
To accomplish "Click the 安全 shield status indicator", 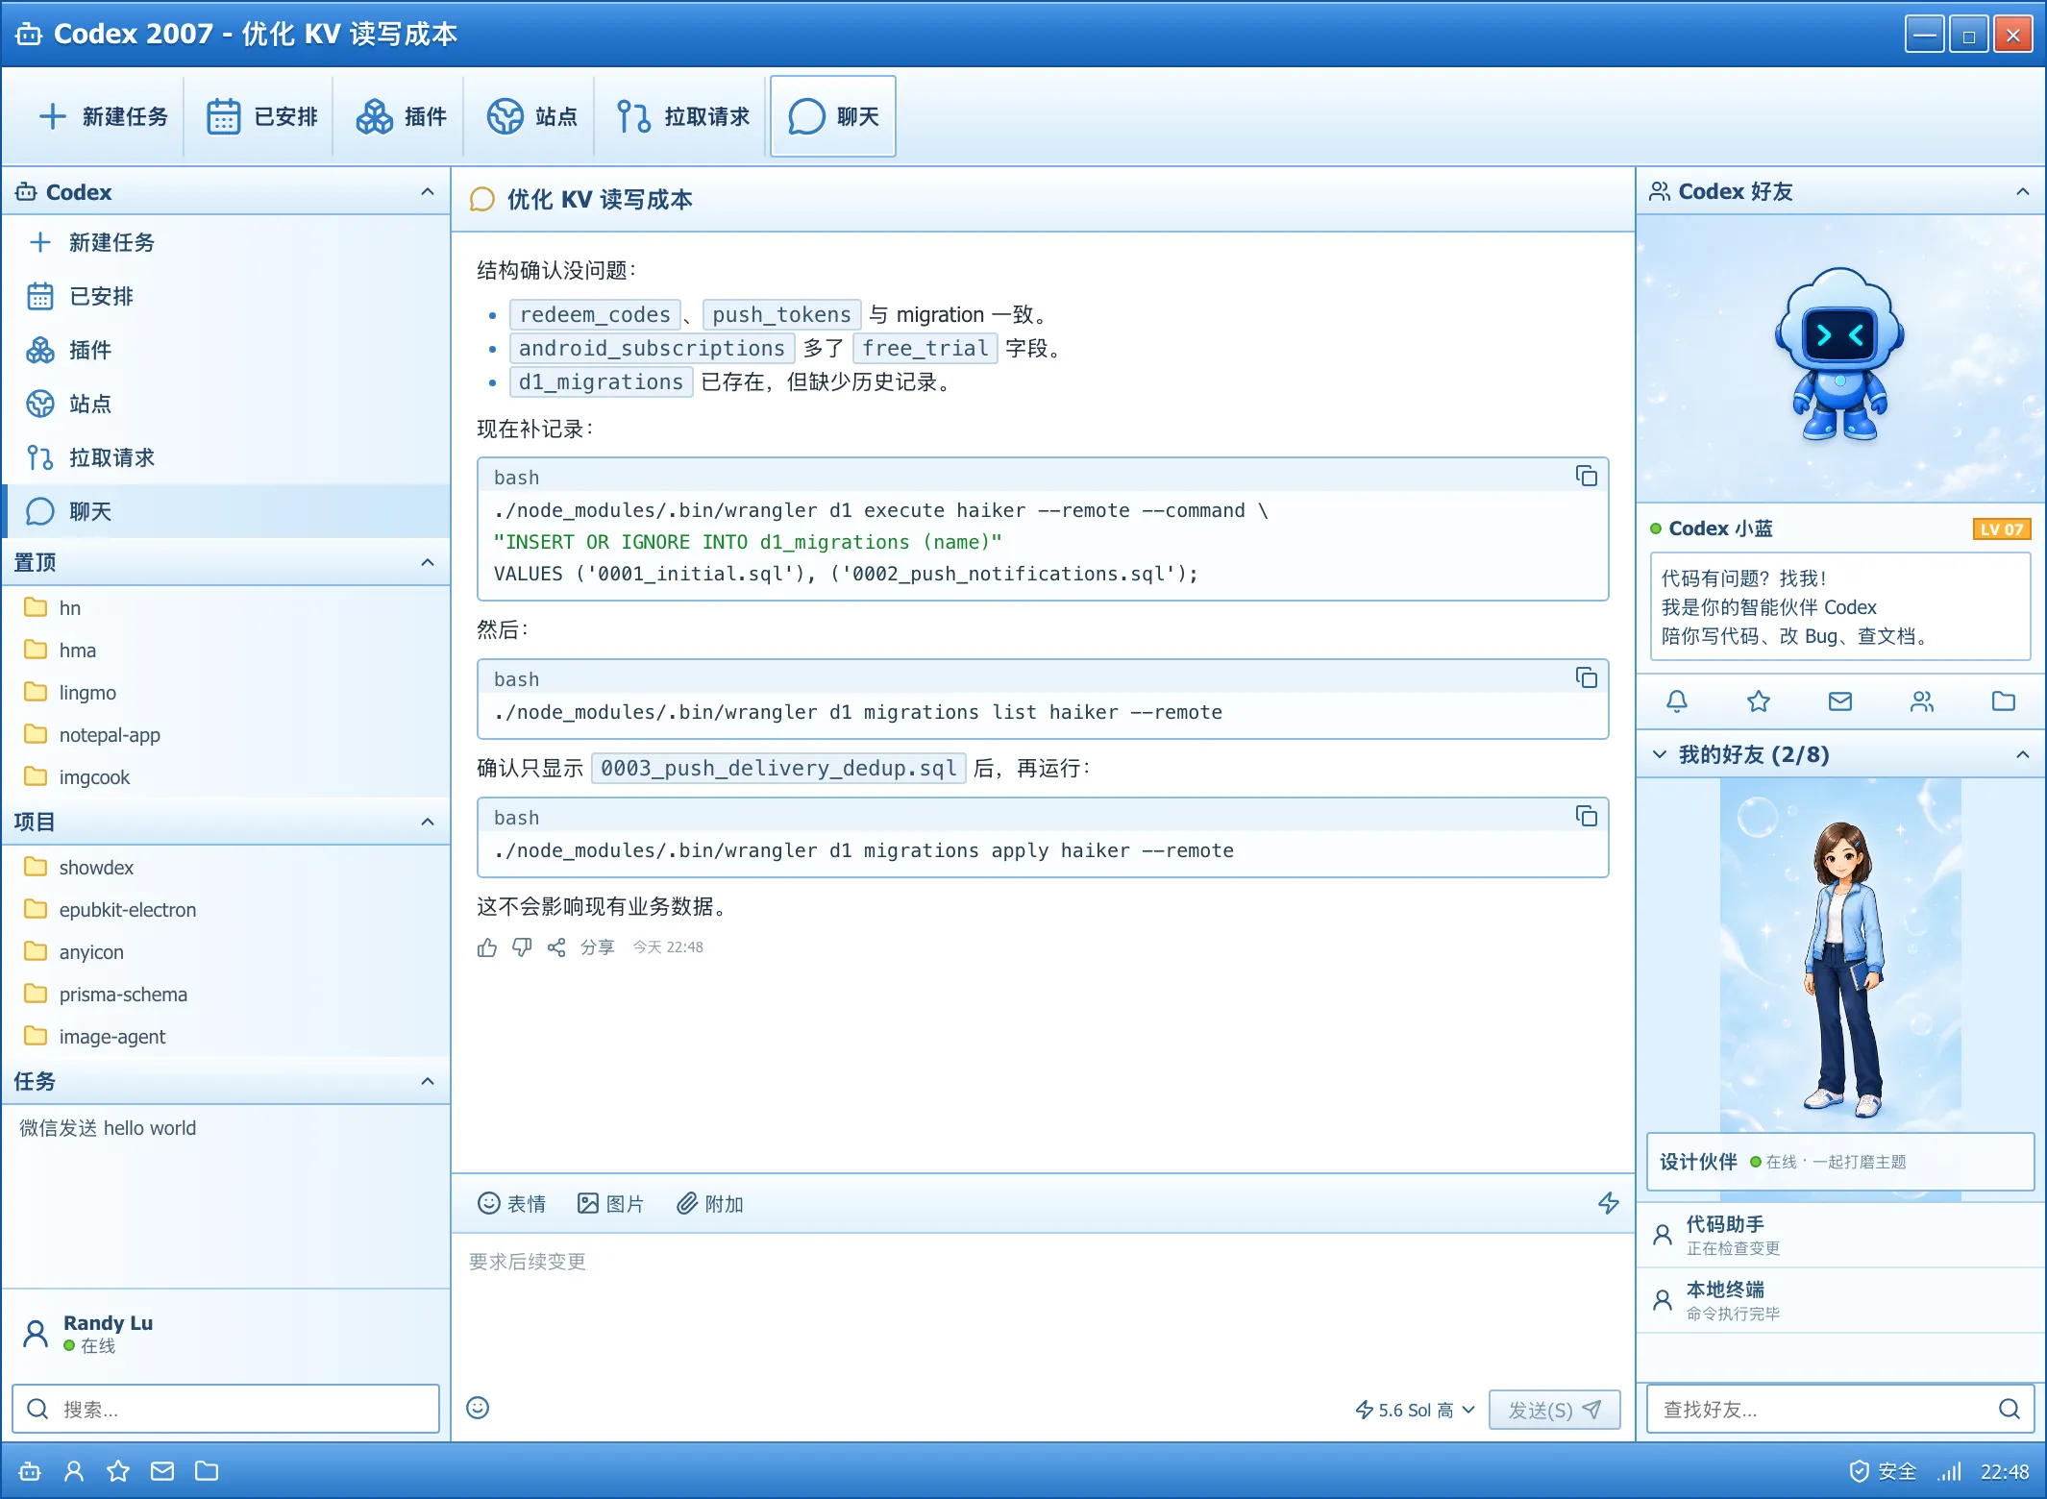I will pyautogui.click(x=1883, y=1471).
